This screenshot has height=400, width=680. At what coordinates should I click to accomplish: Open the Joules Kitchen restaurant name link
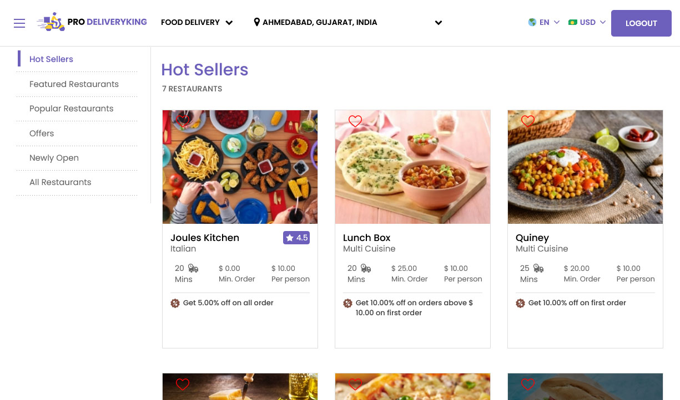[205, 238]
